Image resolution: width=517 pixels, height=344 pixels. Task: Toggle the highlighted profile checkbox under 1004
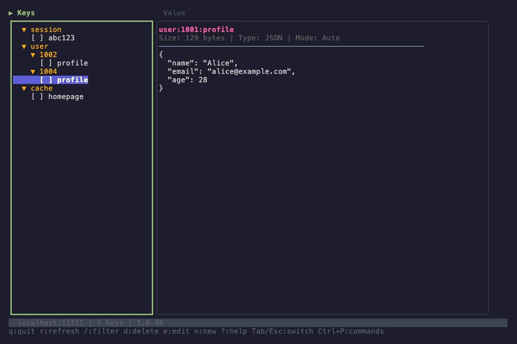pyautogui.click(x=46, y=80)
